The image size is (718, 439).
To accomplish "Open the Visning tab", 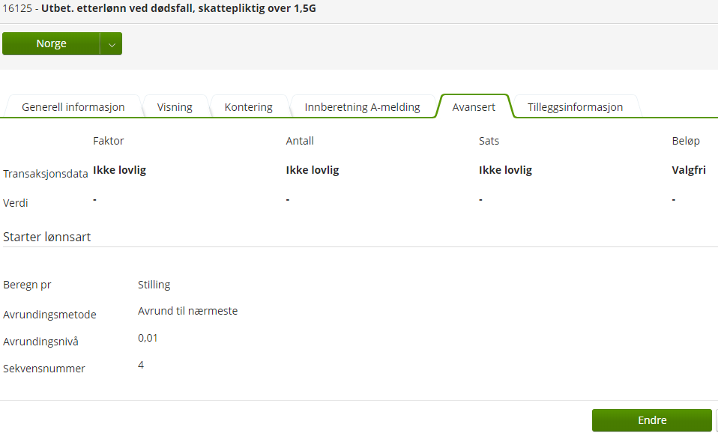I will point(175,107).
